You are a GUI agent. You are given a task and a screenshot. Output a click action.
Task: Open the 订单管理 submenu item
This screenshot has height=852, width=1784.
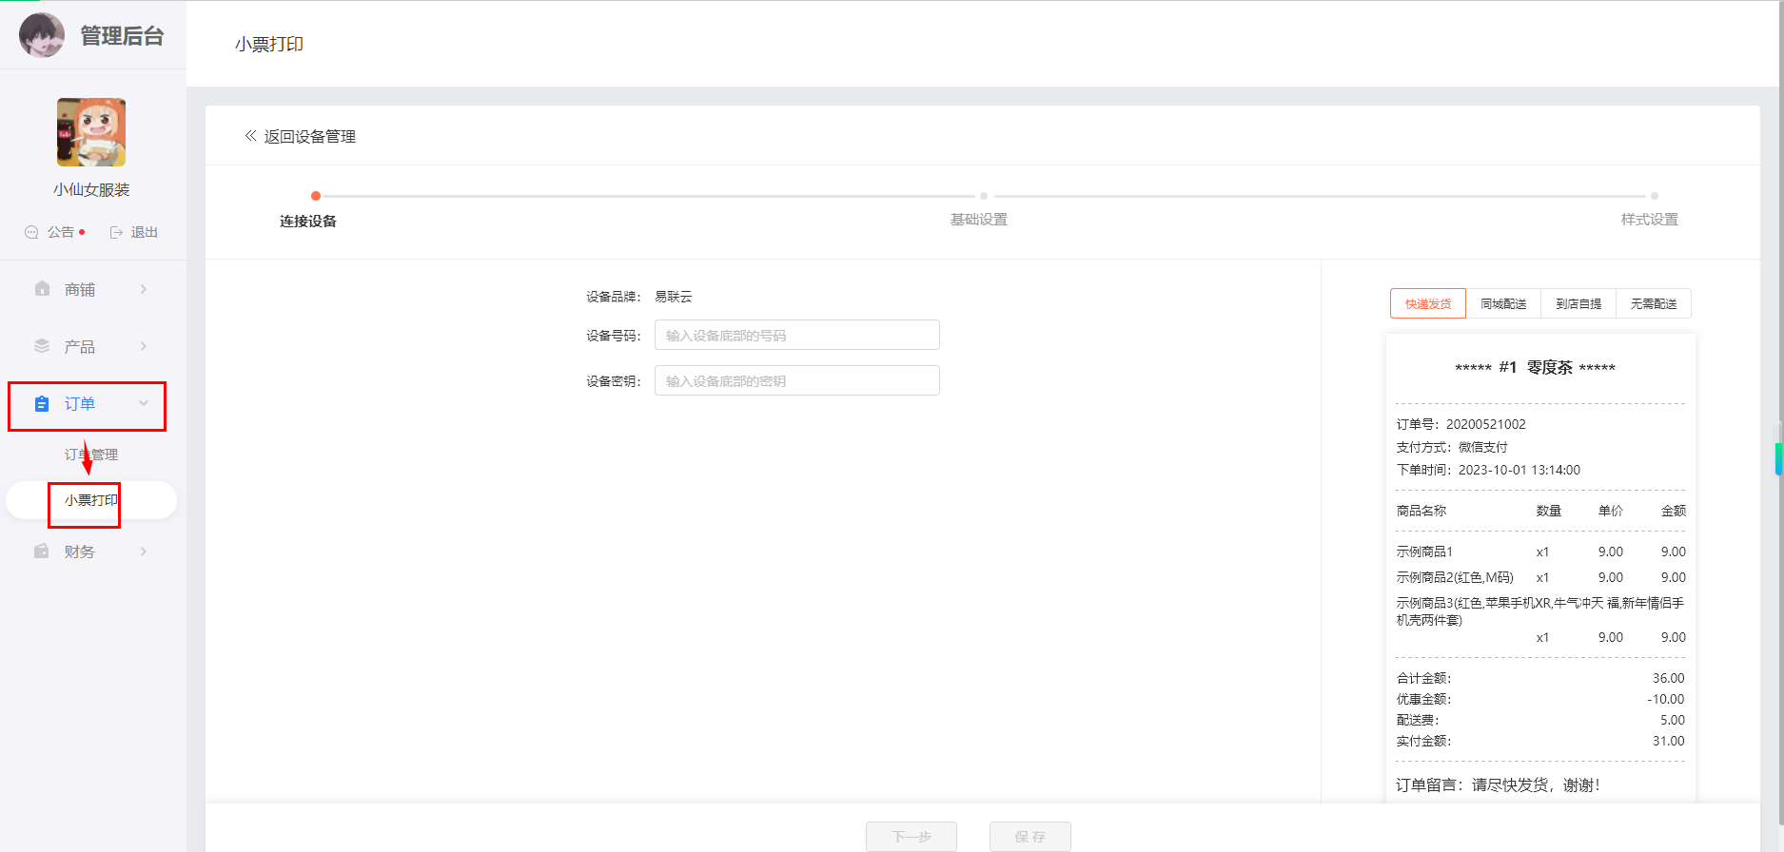91,455
